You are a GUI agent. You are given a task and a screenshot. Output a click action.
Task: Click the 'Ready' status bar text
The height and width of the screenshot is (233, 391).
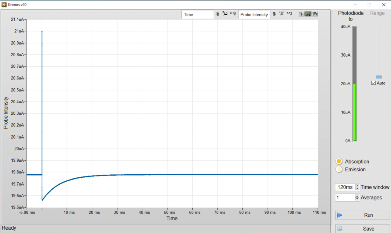[9, 228]
